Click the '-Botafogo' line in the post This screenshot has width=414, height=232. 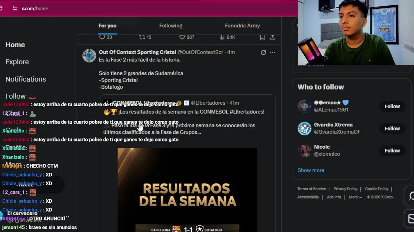[x=111, y=87]
